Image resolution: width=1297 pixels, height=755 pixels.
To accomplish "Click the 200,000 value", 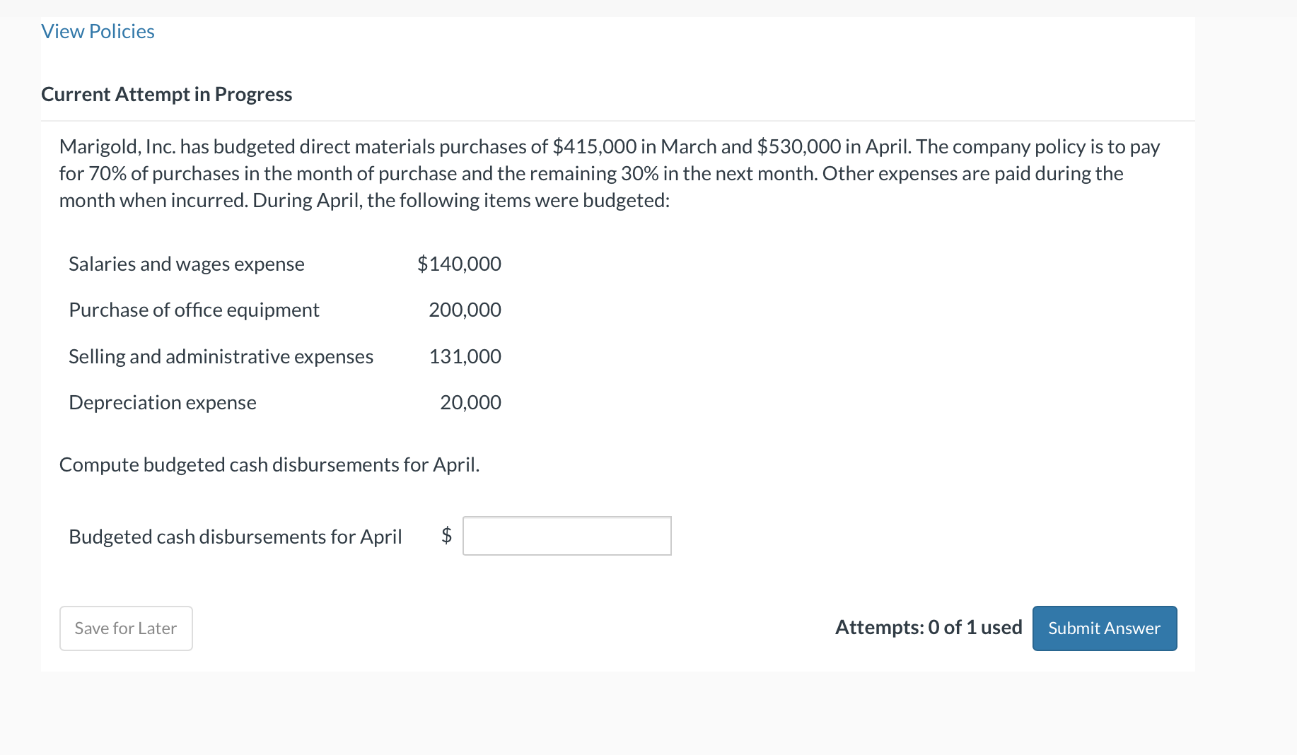I will point(465,309).
